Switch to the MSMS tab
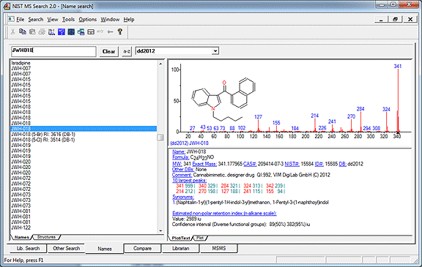 tap(219, 249)
